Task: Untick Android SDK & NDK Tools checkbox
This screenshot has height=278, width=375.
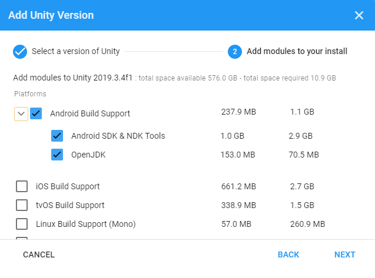Action: [x=57, y=136]
